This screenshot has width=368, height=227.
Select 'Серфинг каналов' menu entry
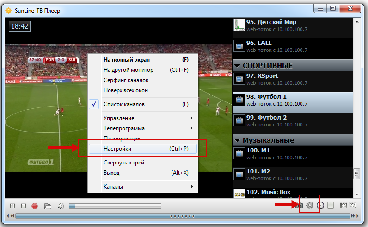pyautogui.click(x=143, y=80)
